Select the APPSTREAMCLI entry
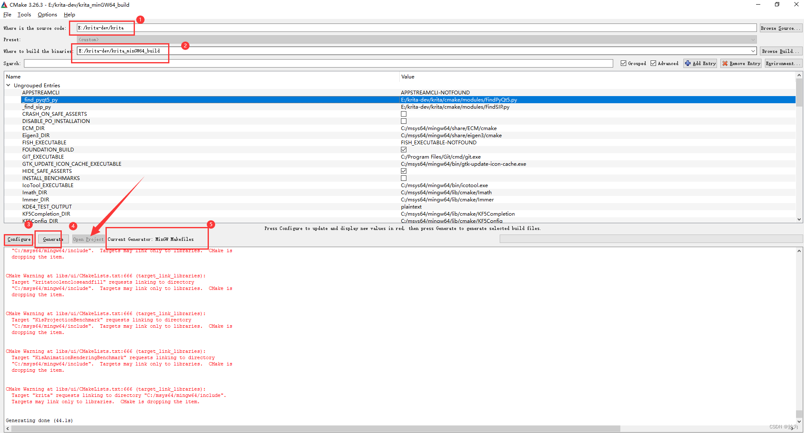Viewport: 804px width, 433px height. 41,93
